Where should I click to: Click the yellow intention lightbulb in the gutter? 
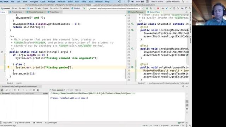(8, 67)
